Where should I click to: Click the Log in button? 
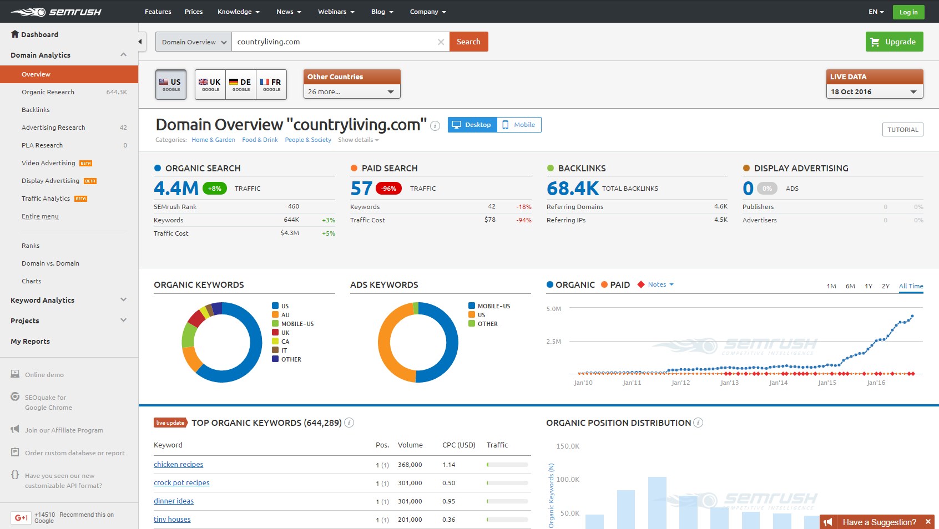pos(908,12)
